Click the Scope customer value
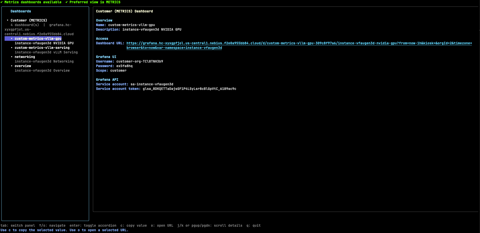This screenshot has height=233, width=480. 118,70
